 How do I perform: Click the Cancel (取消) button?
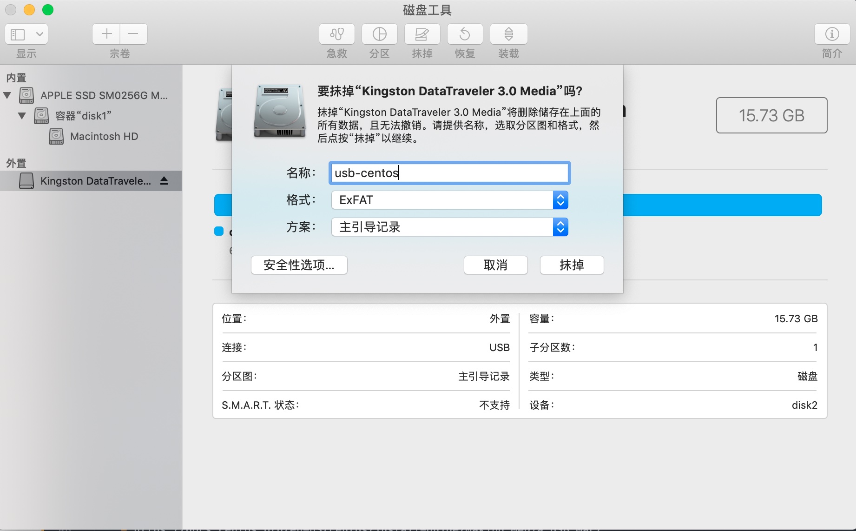tap(496, 265)
